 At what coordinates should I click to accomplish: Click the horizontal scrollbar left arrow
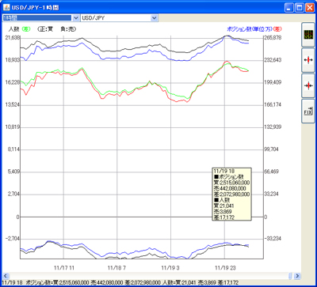click(x=6, y=276)
